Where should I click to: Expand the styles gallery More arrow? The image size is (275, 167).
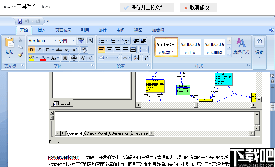coord(229,54)
